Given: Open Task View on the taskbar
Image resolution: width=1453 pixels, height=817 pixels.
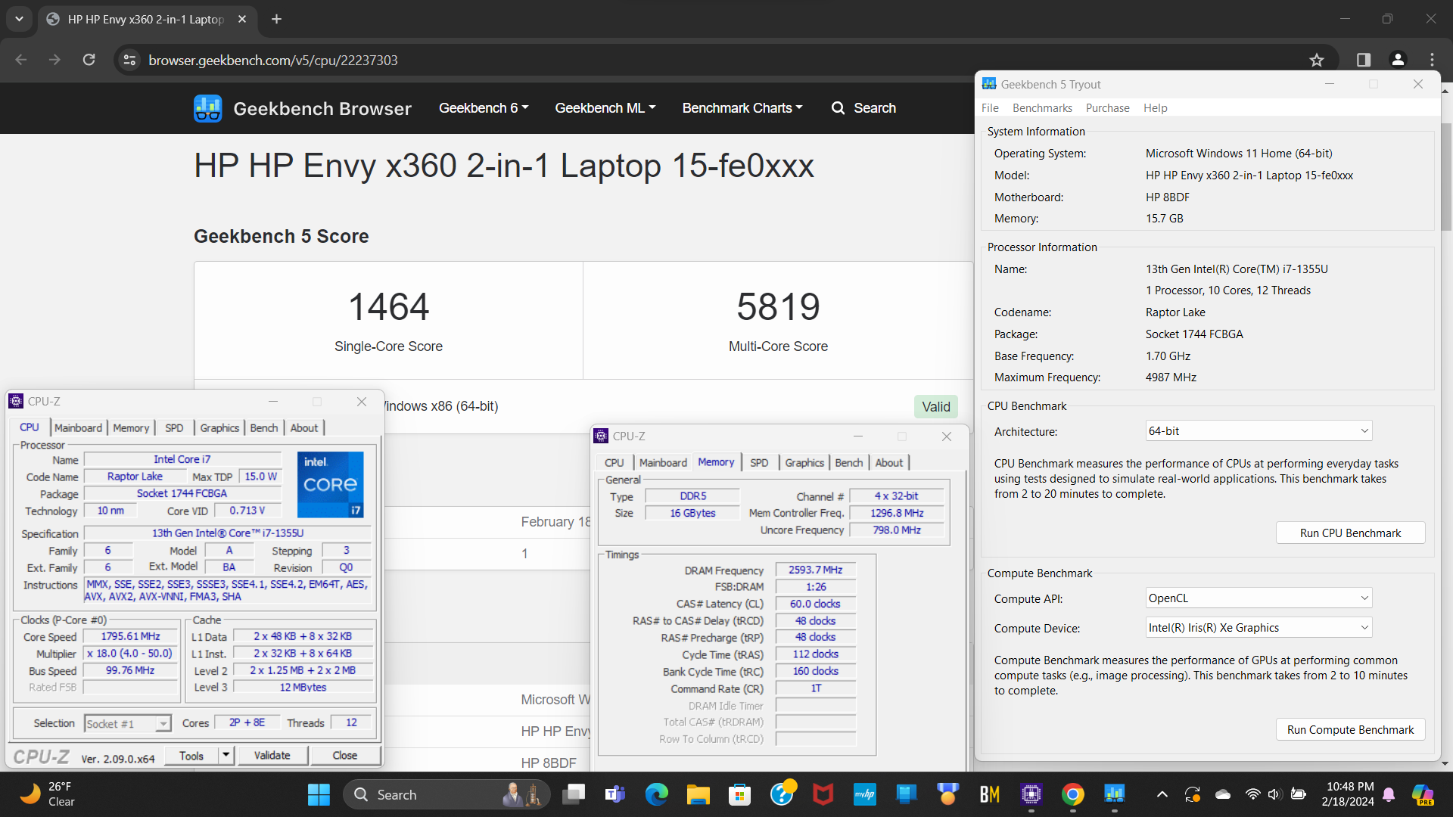Looking at the screenshot, I should tap(574, 794).
